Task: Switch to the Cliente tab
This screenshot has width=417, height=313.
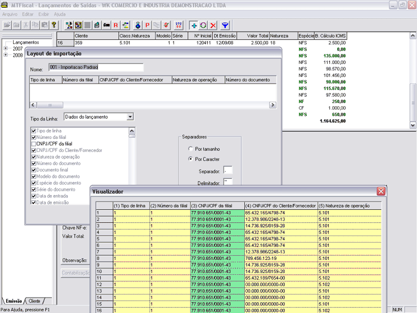Action: [x=35, y=301]
